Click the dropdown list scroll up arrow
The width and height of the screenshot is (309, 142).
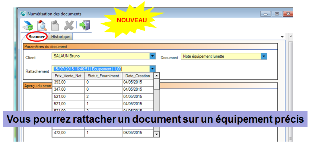156,75
